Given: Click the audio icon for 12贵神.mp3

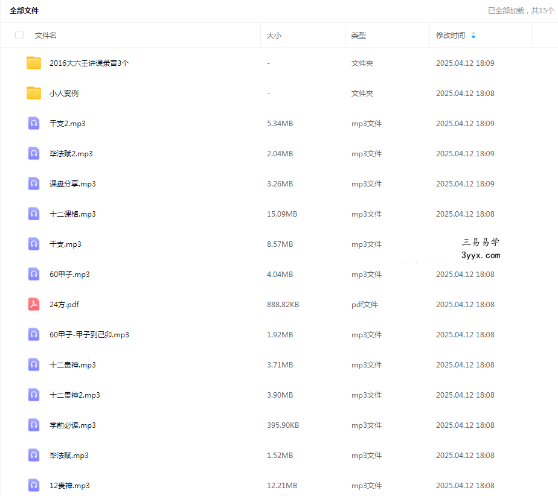Looking at the screenshot, I should [34, 485].
